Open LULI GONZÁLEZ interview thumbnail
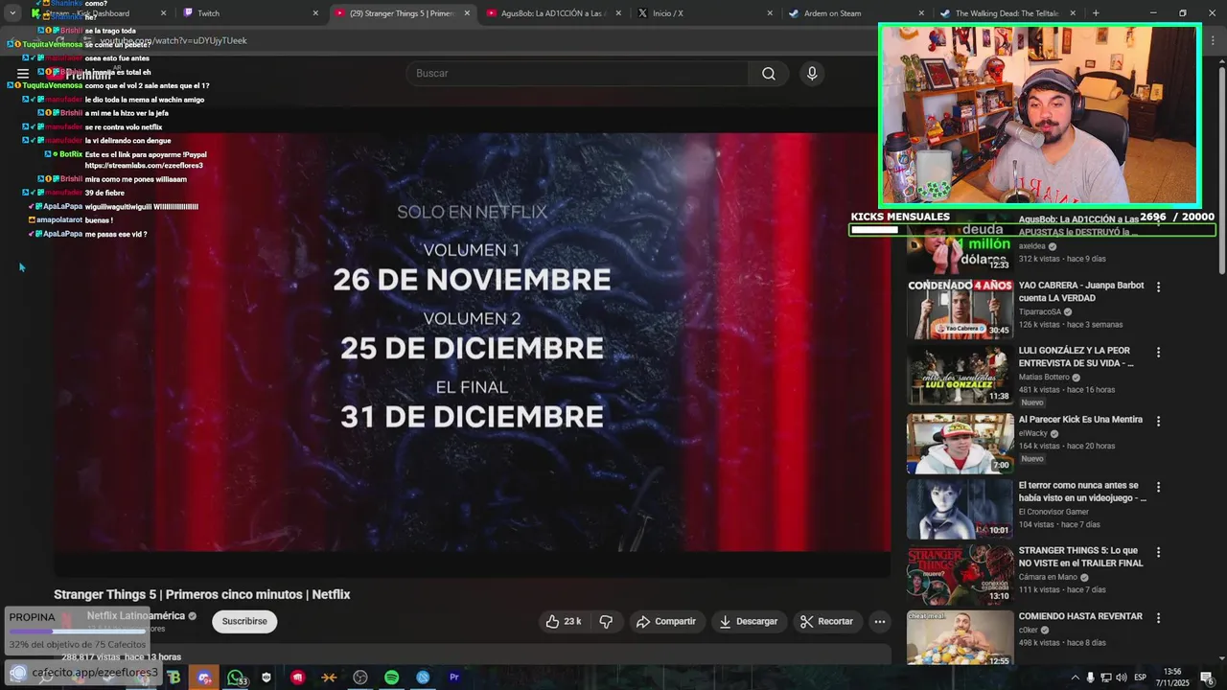This screenshot has height=690, width=1227. [x=960, y=376]
